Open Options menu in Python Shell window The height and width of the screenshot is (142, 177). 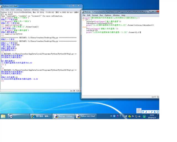pos(27,10)
